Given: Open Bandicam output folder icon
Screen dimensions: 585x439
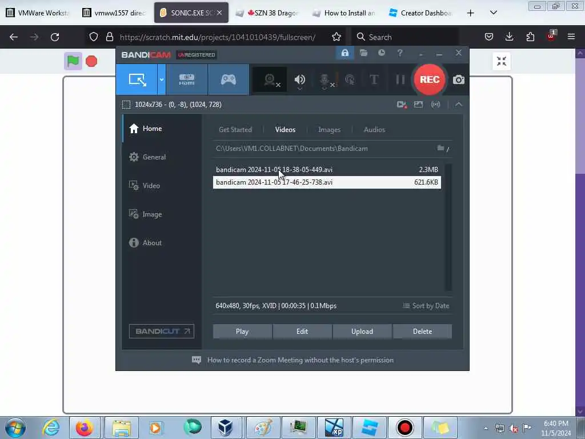Looking at the screenshot, I should (x=363, y=53).
